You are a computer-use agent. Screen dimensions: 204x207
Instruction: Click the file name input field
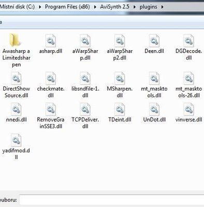pyautogui.click(x=112, y=200)
